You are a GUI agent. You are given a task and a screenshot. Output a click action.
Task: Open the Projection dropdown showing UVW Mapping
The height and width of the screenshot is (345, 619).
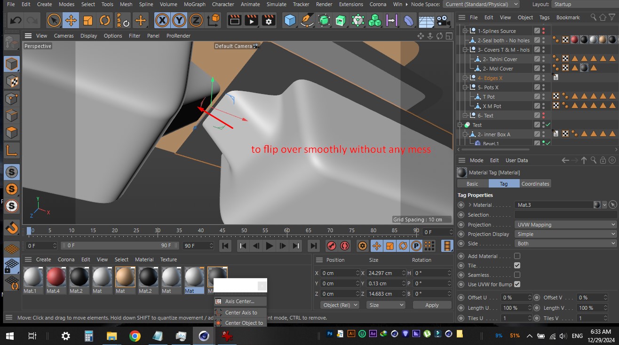[x=564, y=224]
